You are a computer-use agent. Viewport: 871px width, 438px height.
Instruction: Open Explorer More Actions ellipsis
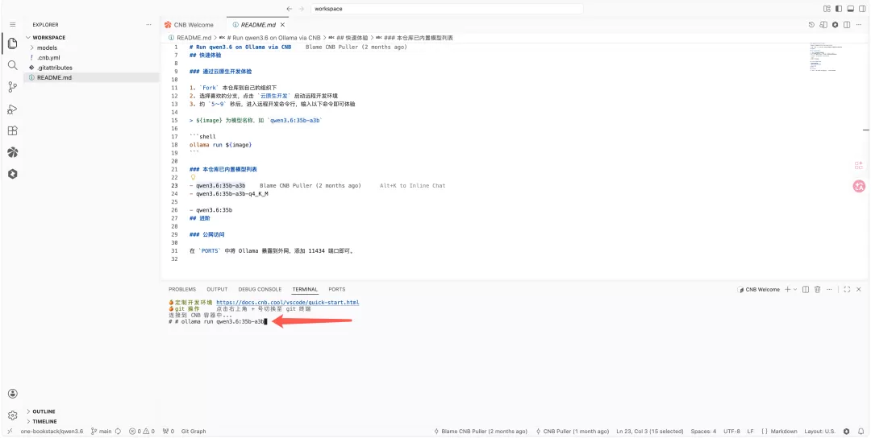coord(148,24)
